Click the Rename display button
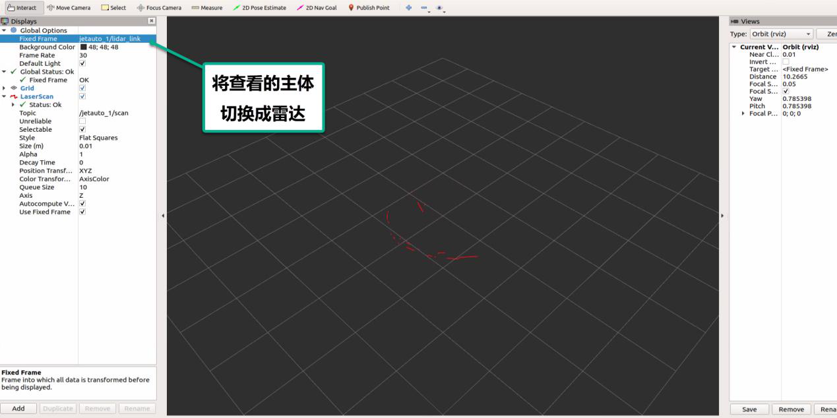This screenshot has width=837, height=418. pos(137,409)
